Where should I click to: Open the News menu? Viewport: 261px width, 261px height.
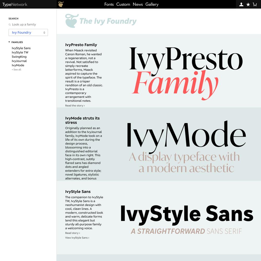click(x=138, y=4)
